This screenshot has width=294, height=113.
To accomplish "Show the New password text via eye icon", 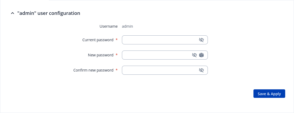I will click(194, 55).
